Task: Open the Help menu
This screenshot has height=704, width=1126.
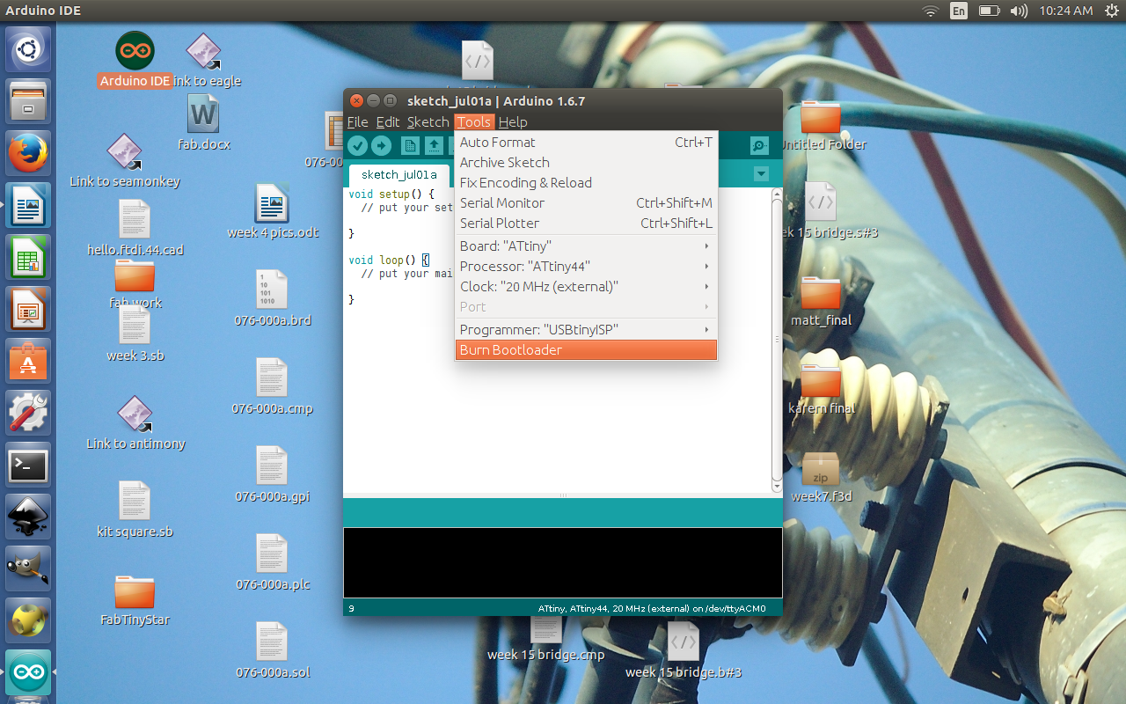Action: [513, 122]
